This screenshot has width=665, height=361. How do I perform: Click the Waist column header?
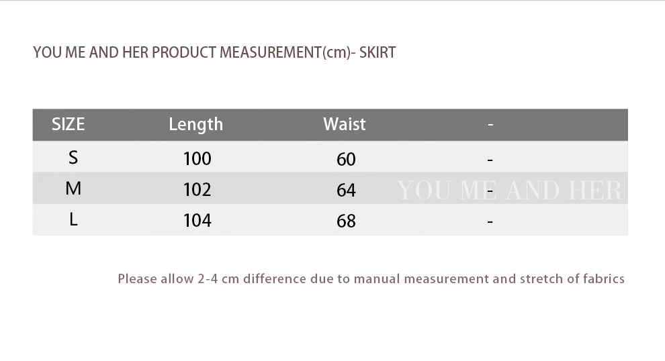(x=345, y=124)
